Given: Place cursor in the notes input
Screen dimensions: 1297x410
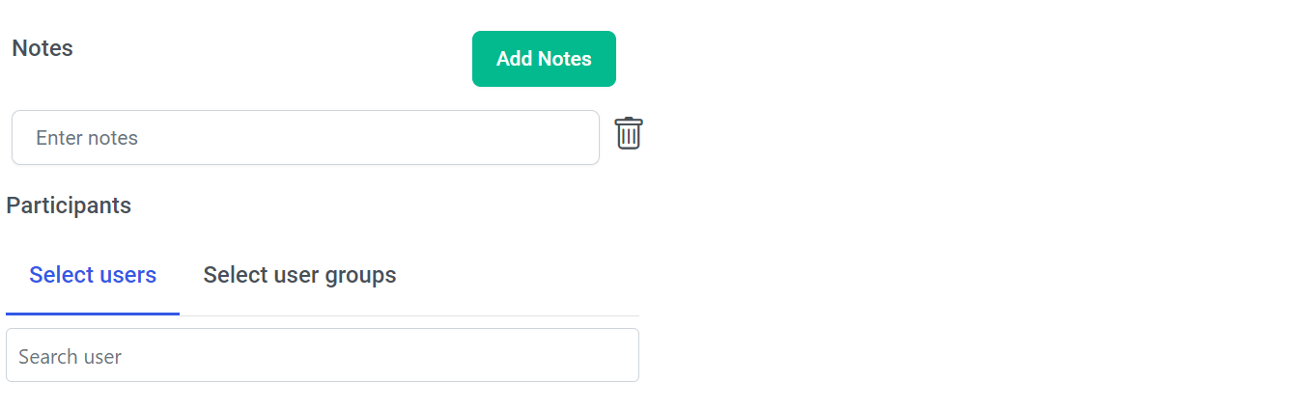Looking at the screenshot, I should click(305, 138).
